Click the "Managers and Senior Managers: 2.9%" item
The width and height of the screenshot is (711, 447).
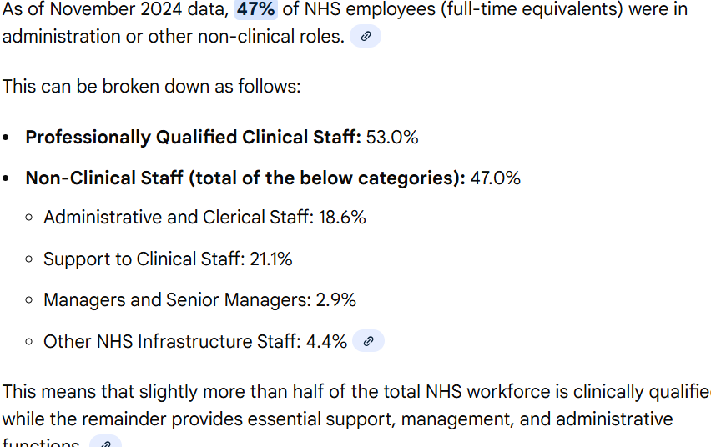pyautogui.click(x=199, y=300)
